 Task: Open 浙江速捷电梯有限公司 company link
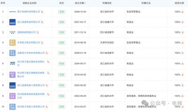pos(28,22)
